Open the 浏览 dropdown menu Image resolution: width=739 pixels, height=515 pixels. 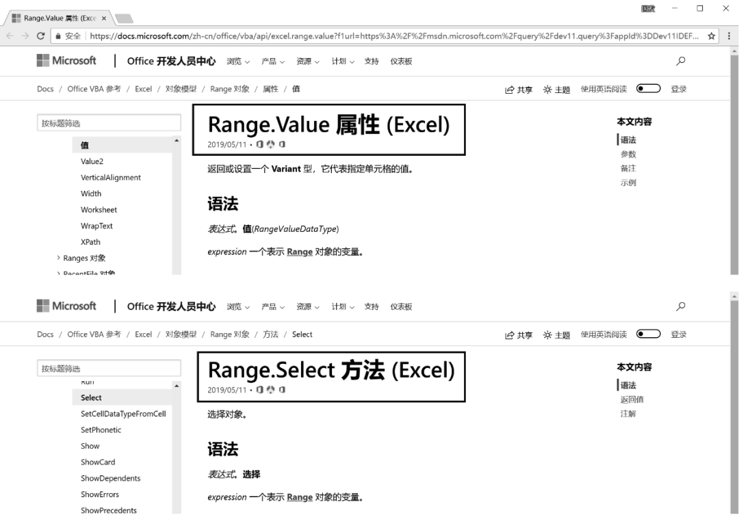236,61
